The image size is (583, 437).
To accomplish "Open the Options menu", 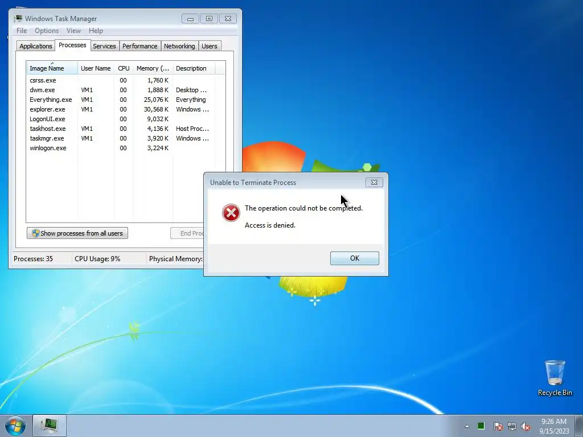I will 47,31.
